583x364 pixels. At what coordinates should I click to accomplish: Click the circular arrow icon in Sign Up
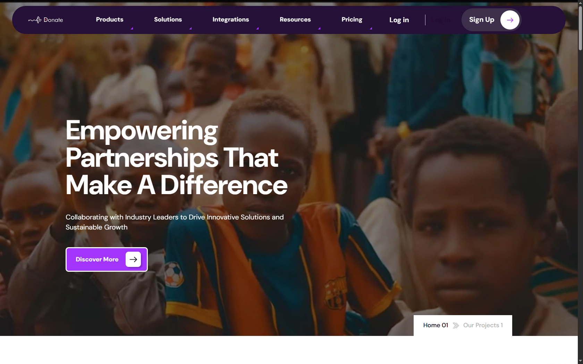tap(510, 20)
